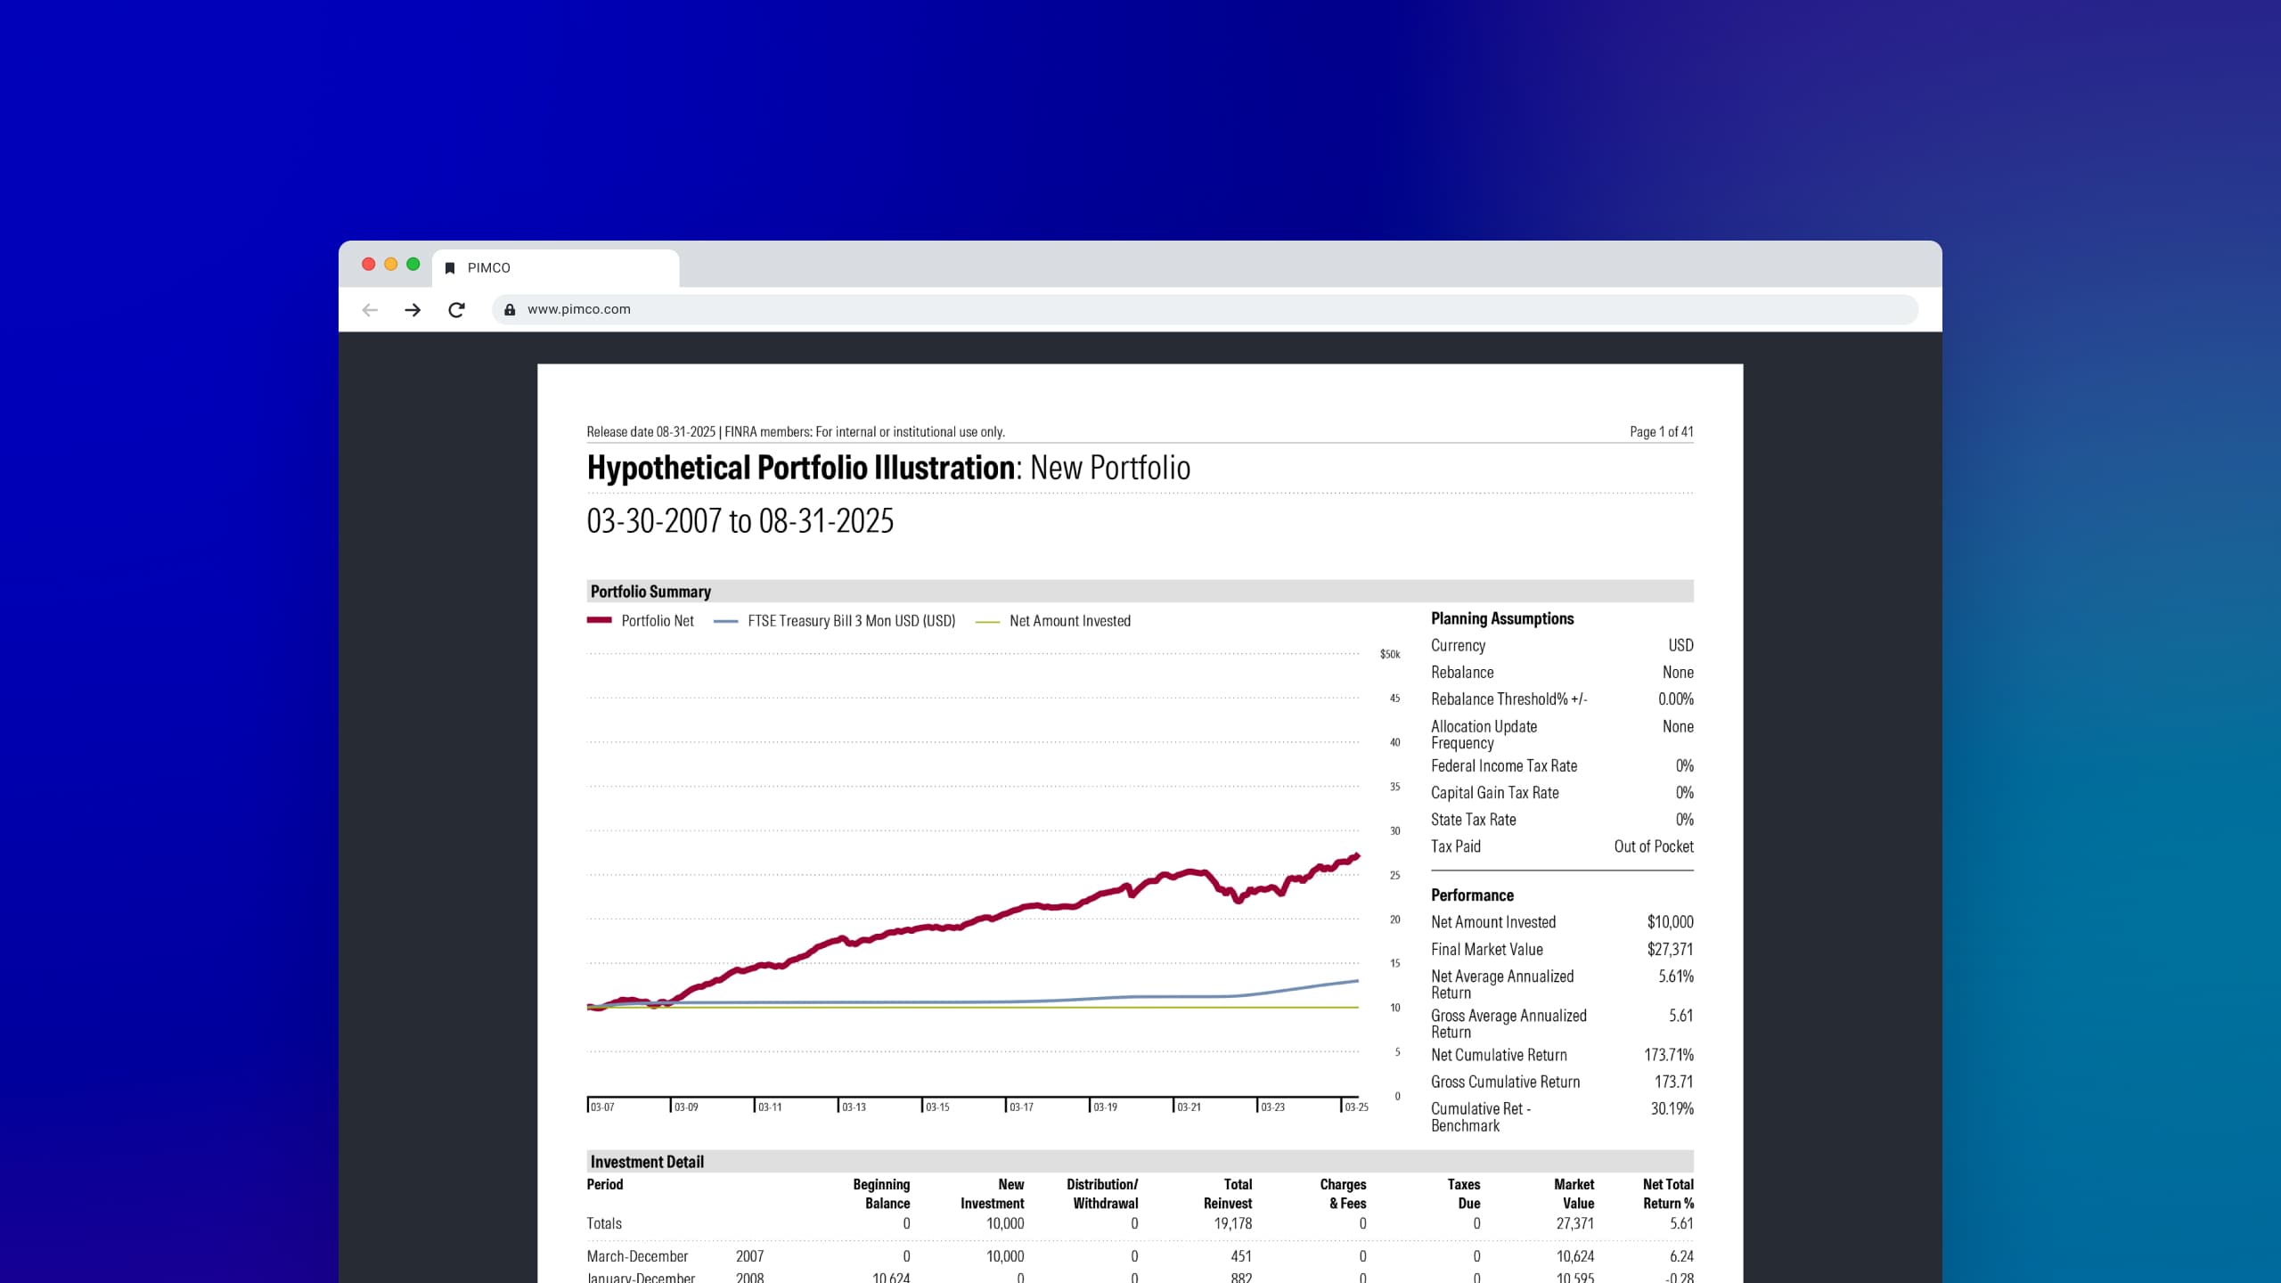The image size is (2281, 1283).
Task: Click the Portfolio Net legend swatch
Action: pos(599,621)
